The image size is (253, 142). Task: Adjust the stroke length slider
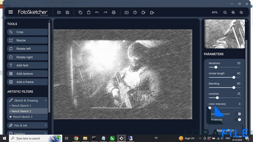(x=225, y=77)
